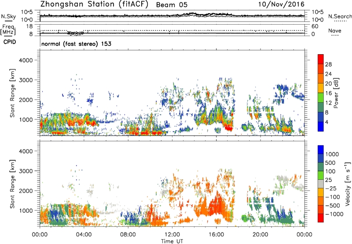Click the 18 tick on frequency axis

point(29,26)
